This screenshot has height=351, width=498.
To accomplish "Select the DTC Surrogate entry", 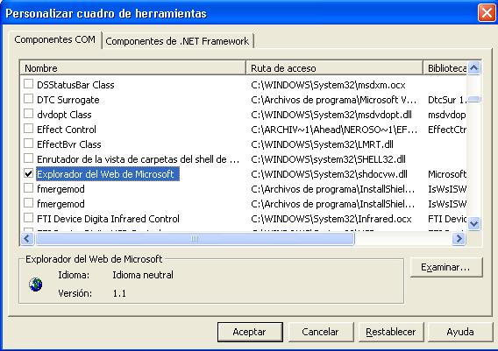I will click(68, 100).
